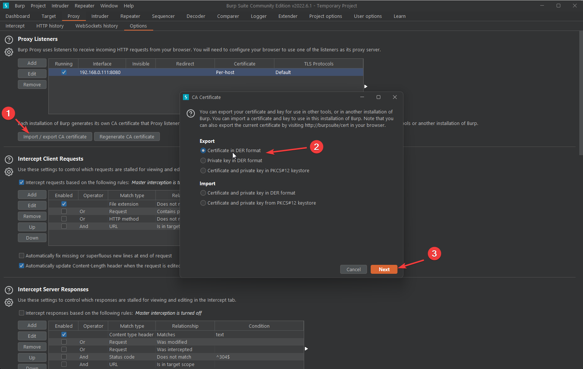This screenshot has height=369, width=583.
Task: Click Next in CA Certificate dialog
Action: pos(384,269)
